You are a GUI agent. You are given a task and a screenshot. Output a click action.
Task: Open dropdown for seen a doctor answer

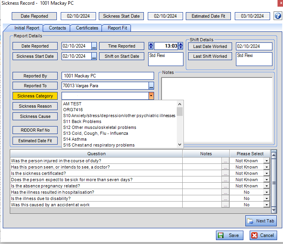pos(267,167)
